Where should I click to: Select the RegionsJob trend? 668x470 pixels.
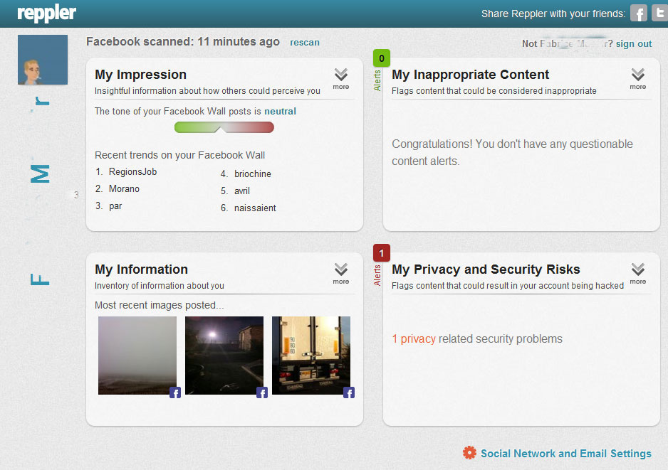tap(133, 172)
